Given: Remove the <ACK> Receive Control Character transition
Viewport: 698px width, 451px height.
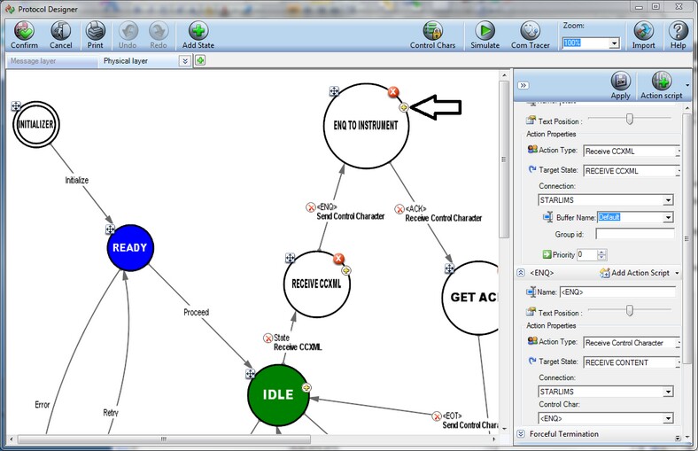Looking at the screenshot, I should pyautogui.click(x=399, y=209).
